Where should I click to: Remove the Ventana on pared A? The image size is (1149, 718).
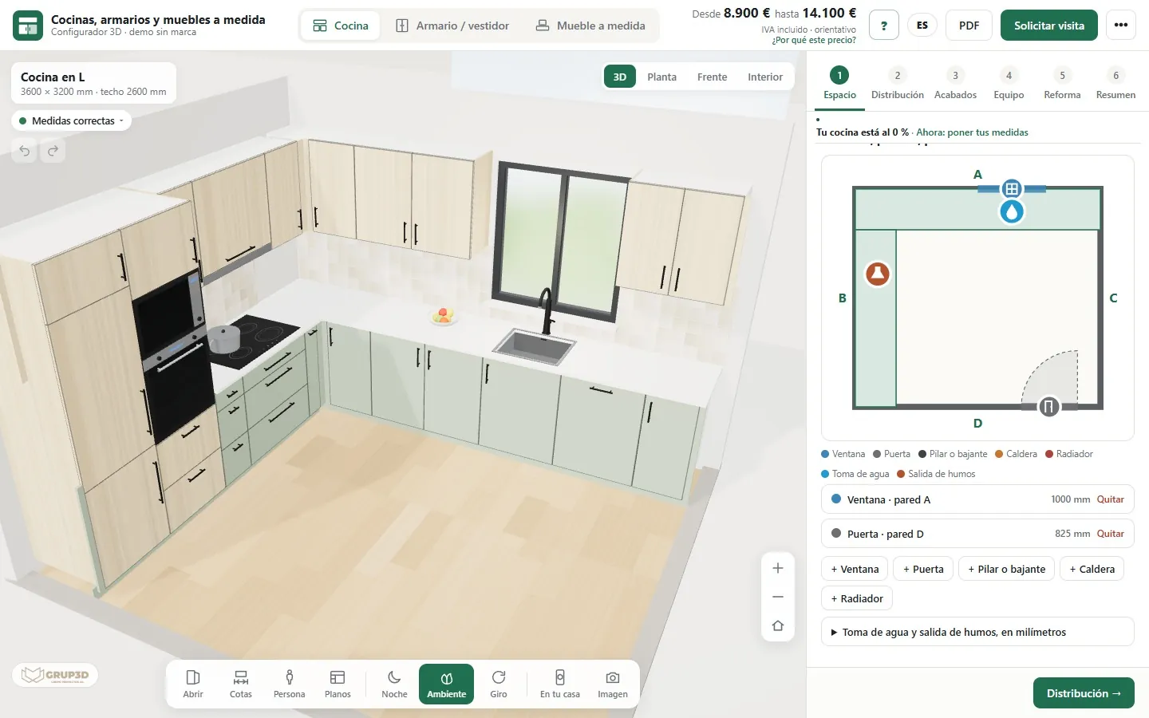[x=1110, y=499]
